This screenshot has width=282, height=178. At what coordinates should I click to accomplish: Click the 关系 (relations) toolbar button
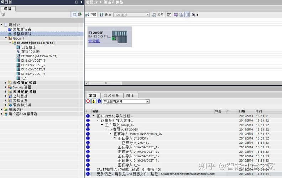click(158, 15)
